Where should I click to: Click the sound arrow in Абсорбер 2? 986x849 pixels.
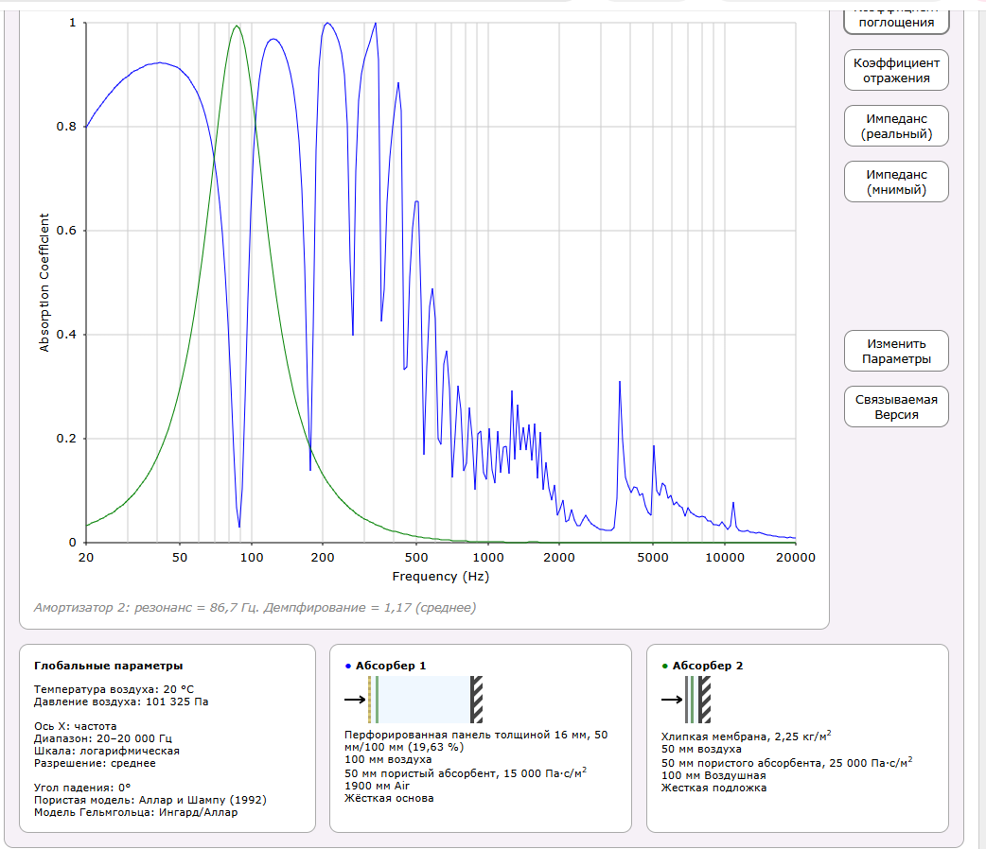click(x=672, y=700)
